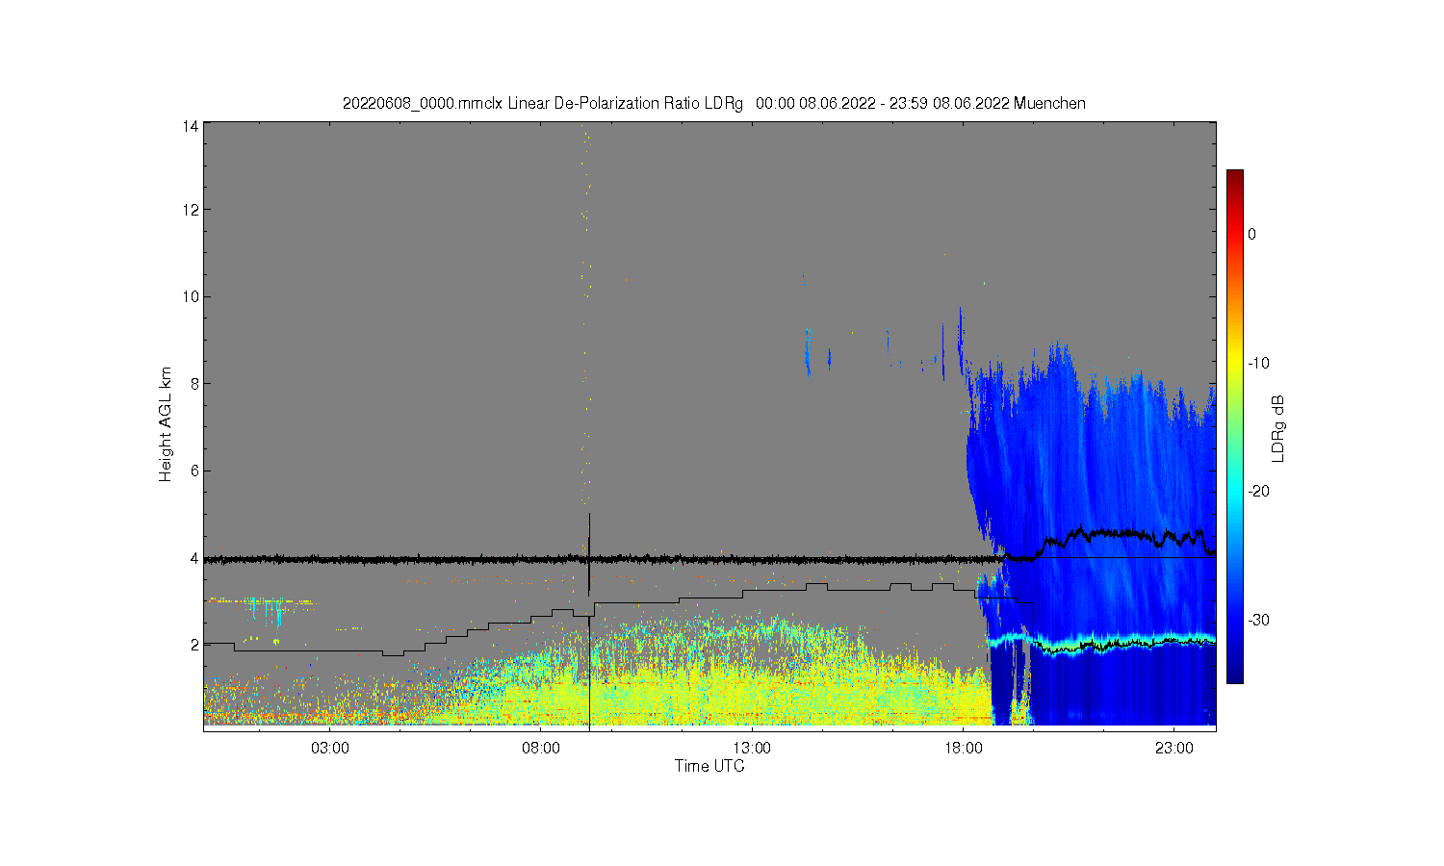Click the height tick label 2
The image size is (1444, 866).
[195, 645]
